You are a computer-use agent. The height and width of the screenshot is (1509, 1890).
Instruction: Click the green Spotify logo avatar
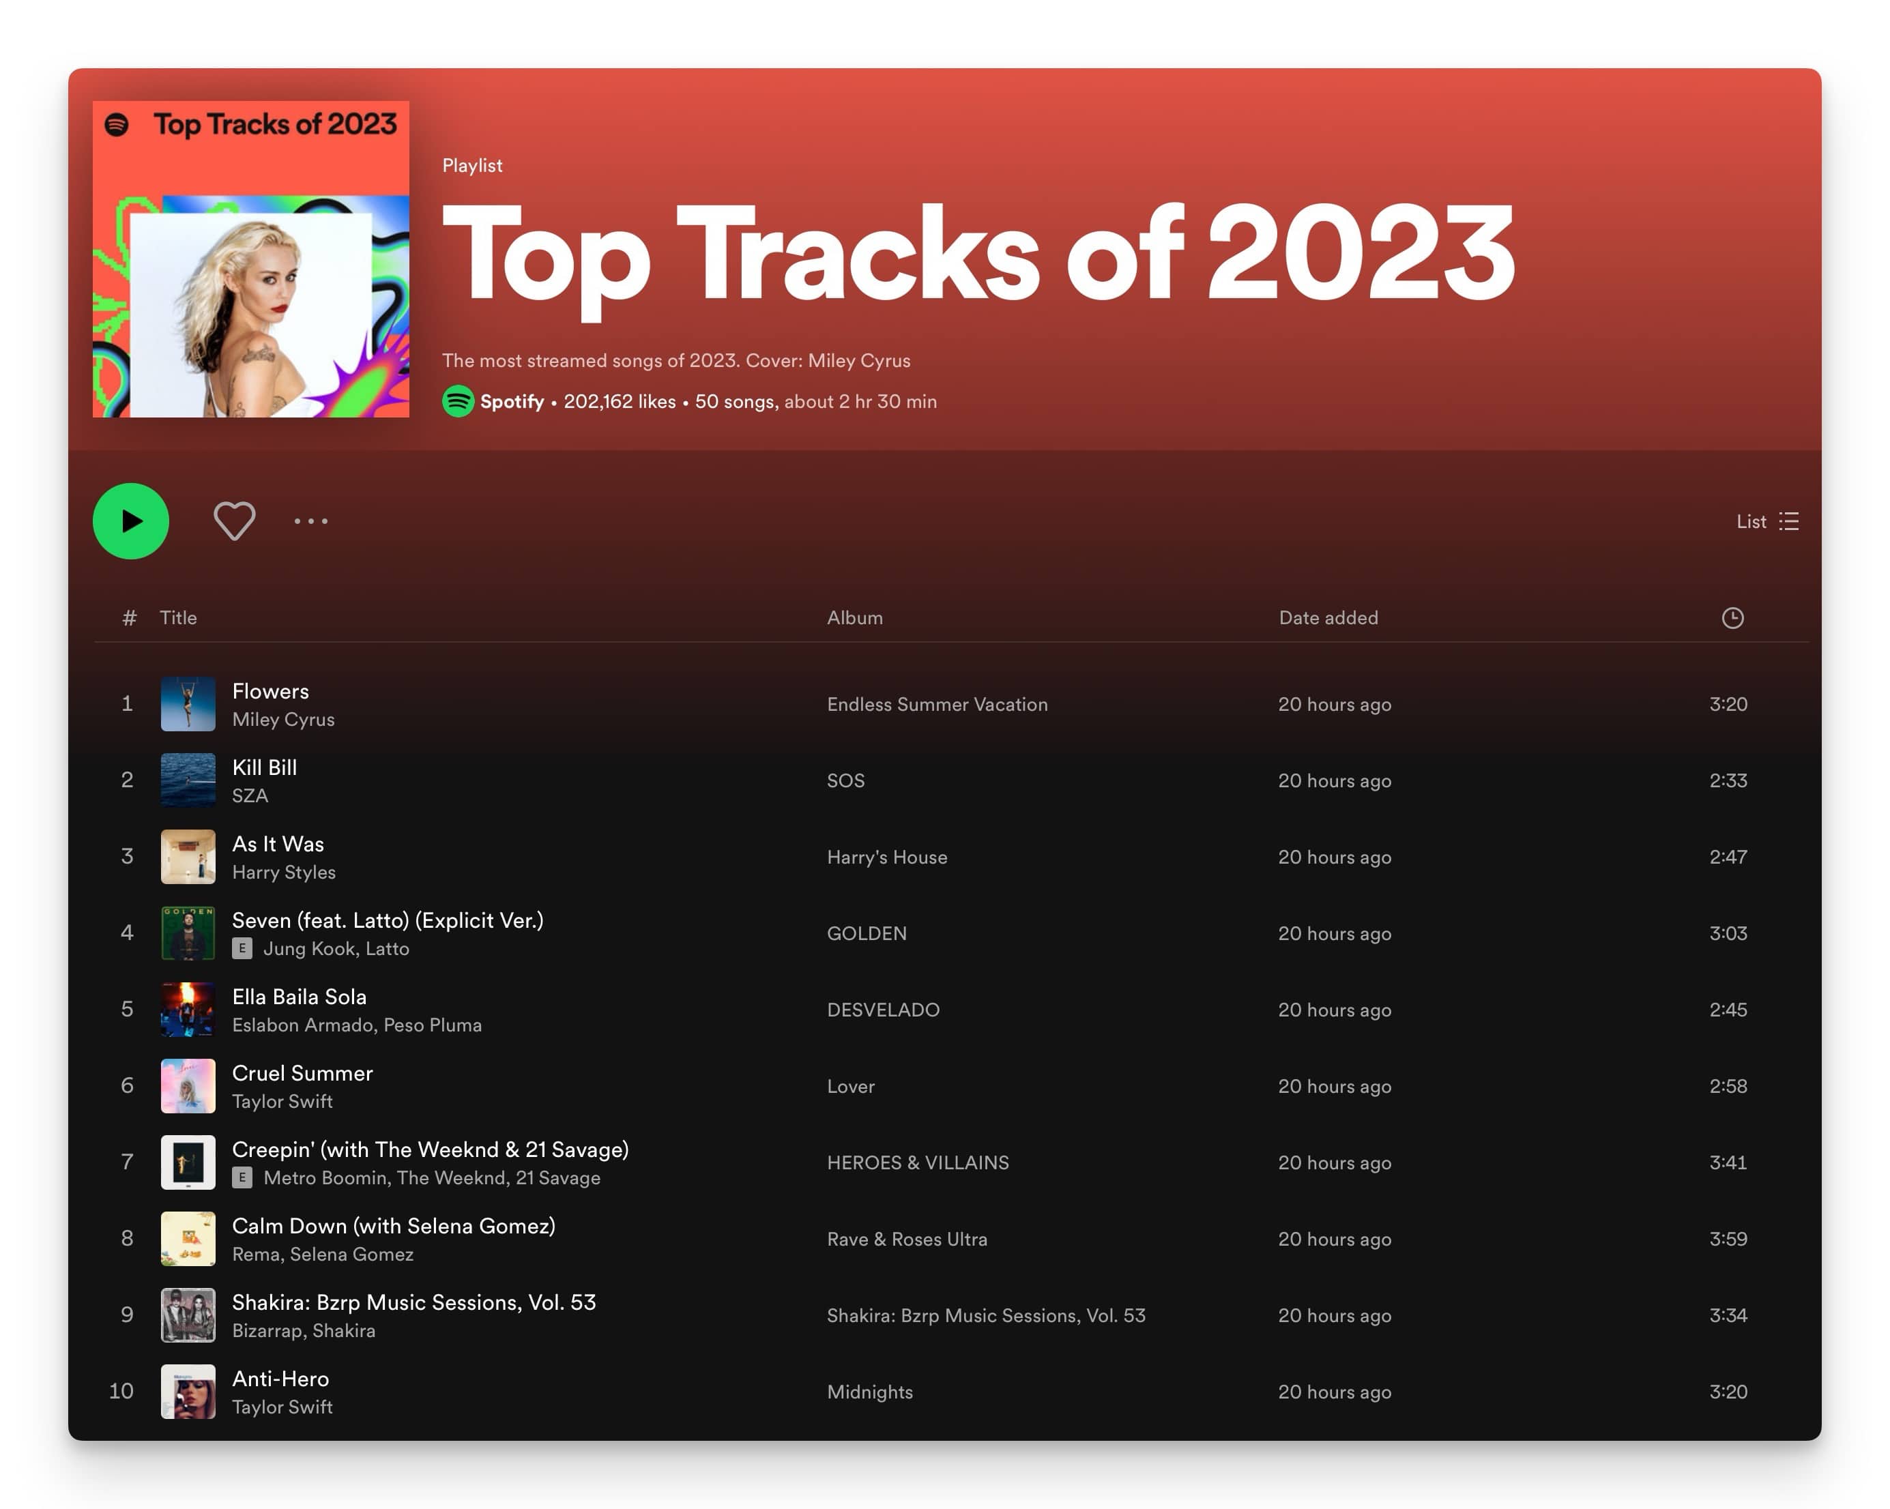(x=458, y=401)
